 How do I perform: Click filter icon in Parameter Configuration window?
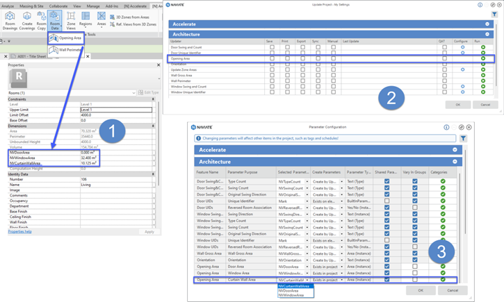tap(463, 138)
